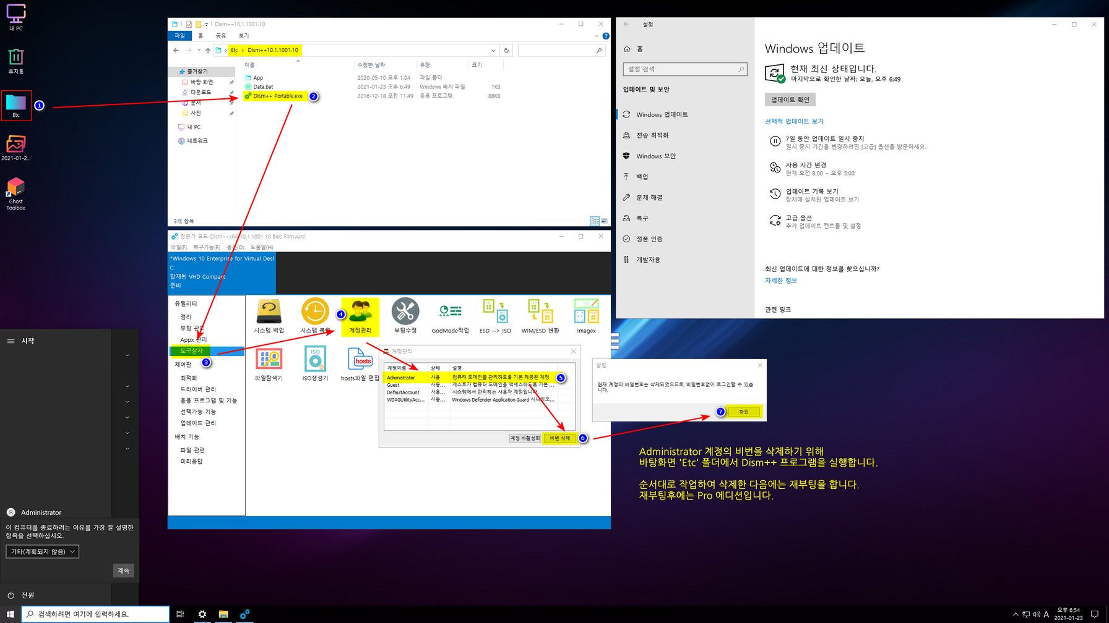This screenshot has height=623, width=1109.
Task: Open 정품 인증 in Settings sidebar
Action: click(649, 239)
